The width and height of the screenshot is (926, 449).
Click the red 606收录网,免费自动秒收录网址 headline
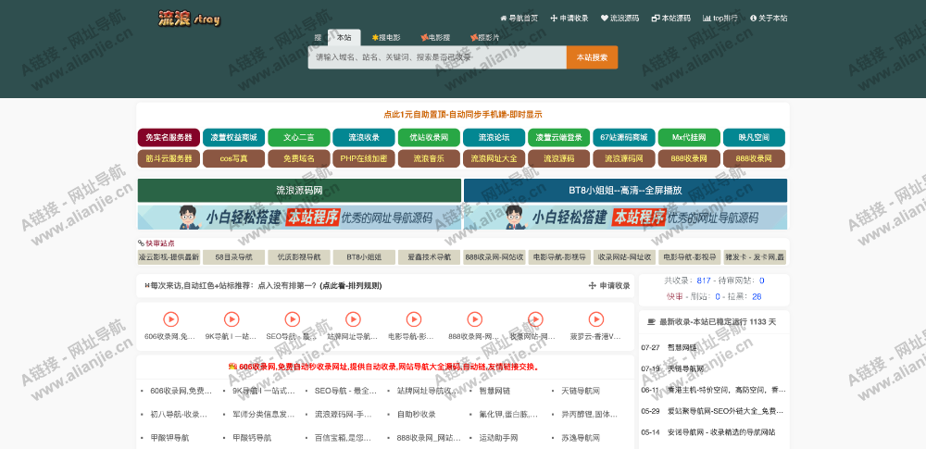click(389, 367)
